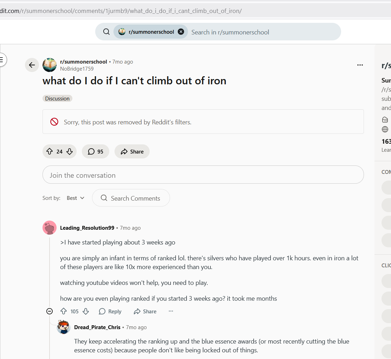391x359 pixels.
Task: Focus the Search Comments field
Action: tap(131, 198)
